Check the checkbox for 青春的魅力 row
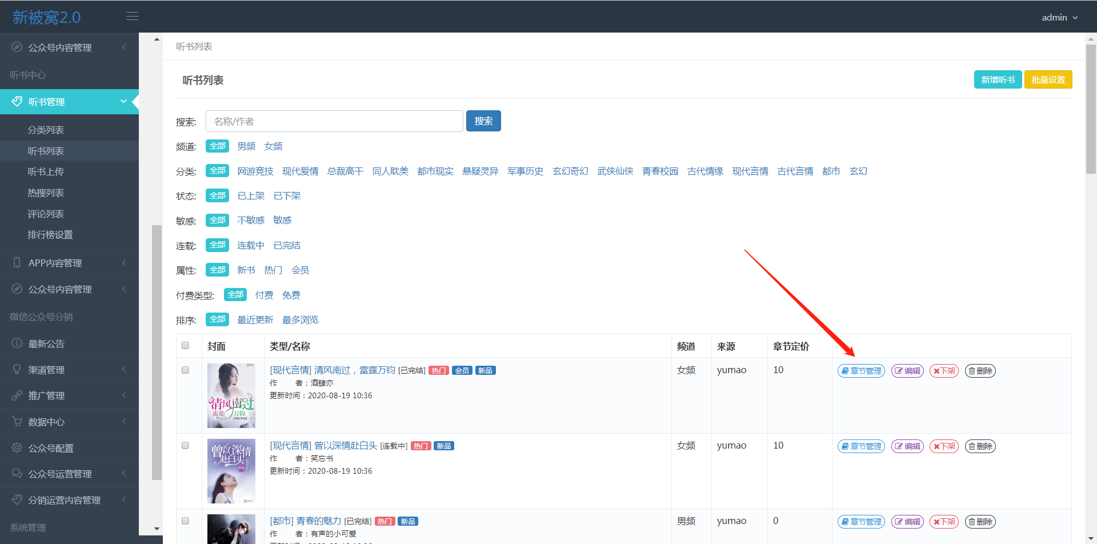 pos(185,521)
